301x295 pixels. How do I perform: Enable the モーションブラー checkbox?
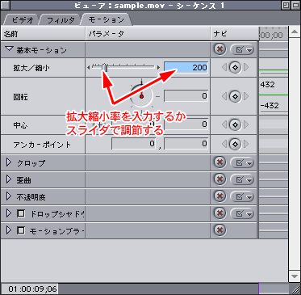[21, 230]
